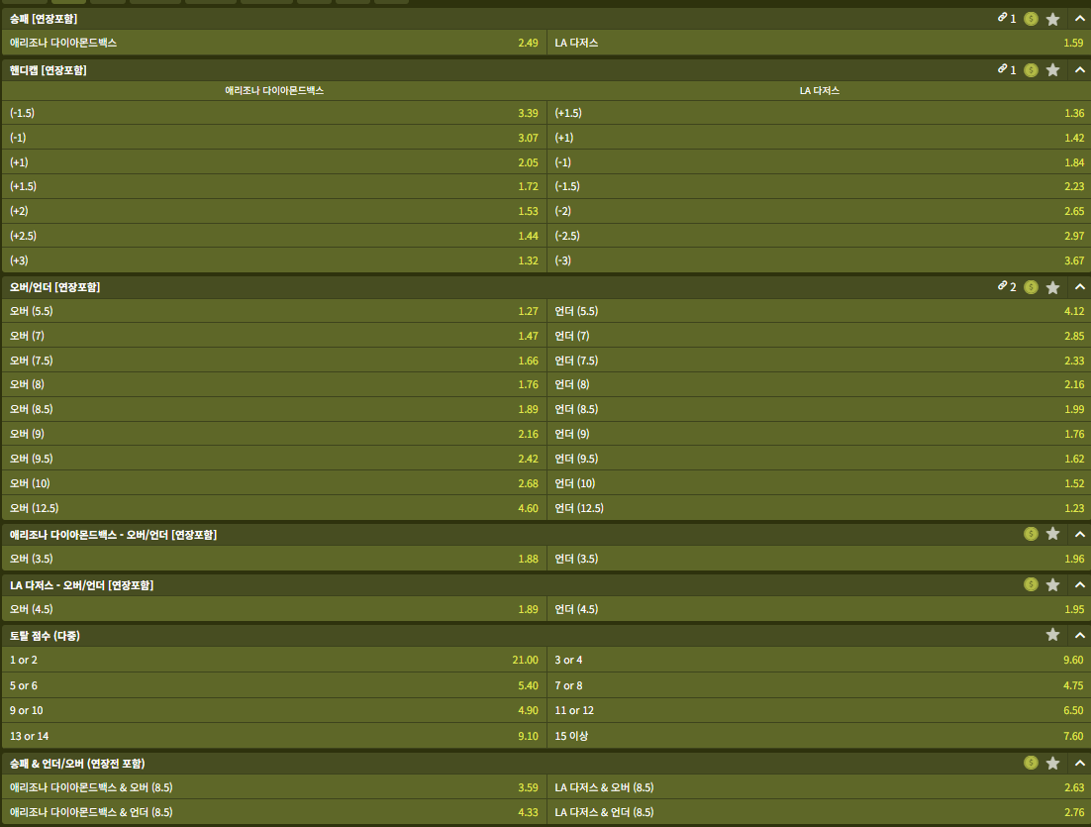Choose 오버 (8.5) at 1.89
The width and height of the screenshot is (1091, 827).
274,409
